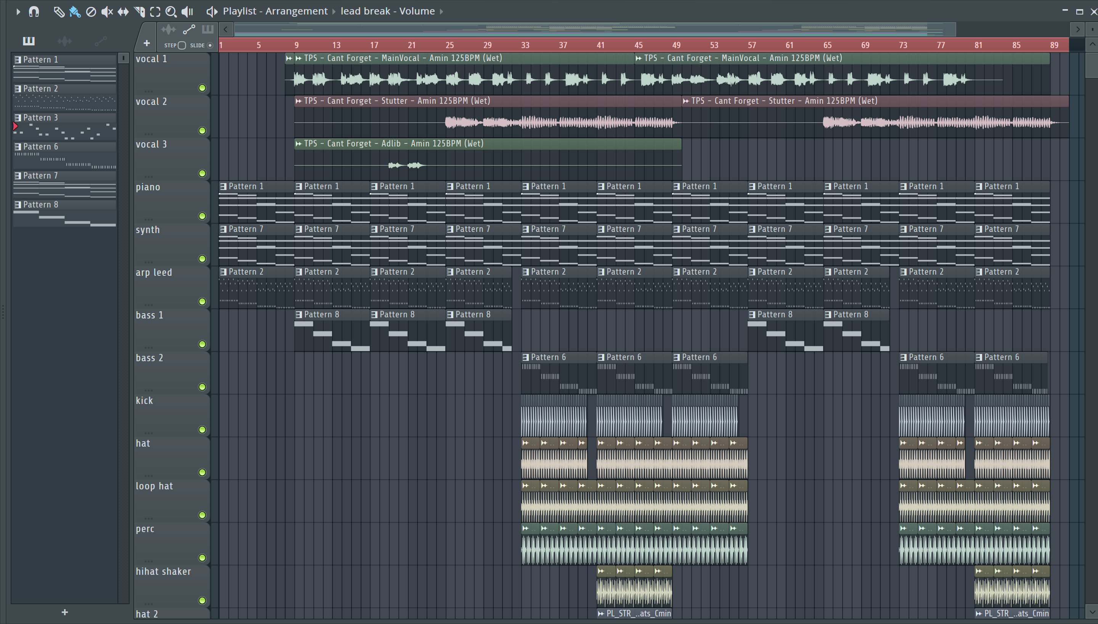Image resolution: width=1098 pixels, height=624 pixels.
Task: Open menu of Adlib audio clip
Action: pyautogui.click(x=299, y=144)
